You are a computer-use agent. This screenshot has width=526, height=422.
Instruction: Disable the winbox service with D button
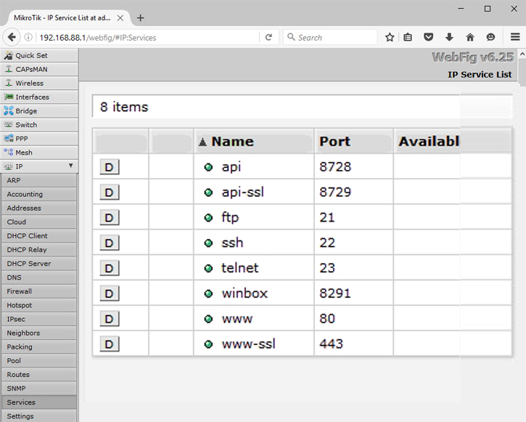(110, 293)
